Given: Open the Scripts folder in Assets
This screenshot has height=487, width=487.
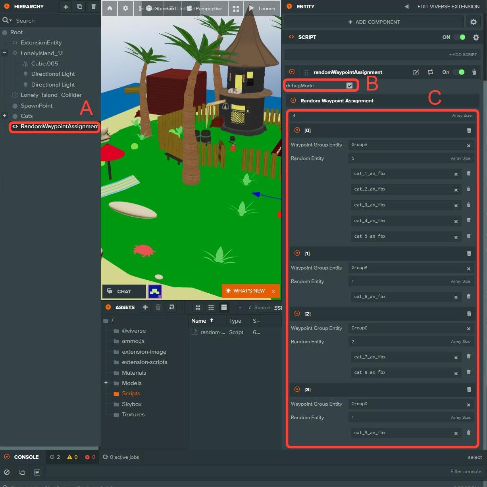Looking at the screenshot, I should point(131,394).
